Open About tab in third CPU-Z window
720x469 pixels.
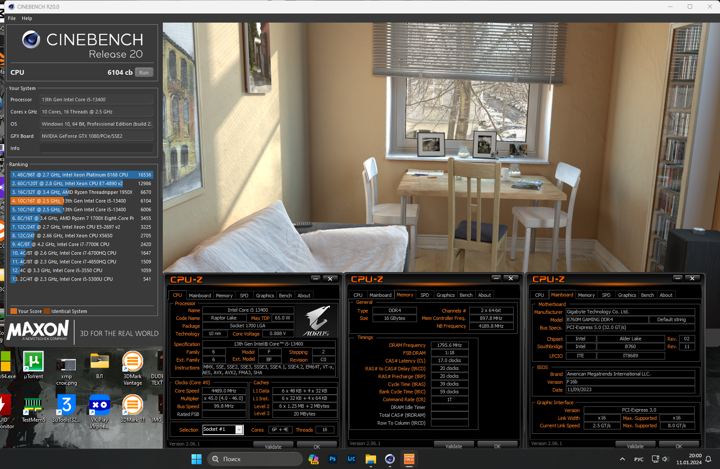[x=666, y=295]
